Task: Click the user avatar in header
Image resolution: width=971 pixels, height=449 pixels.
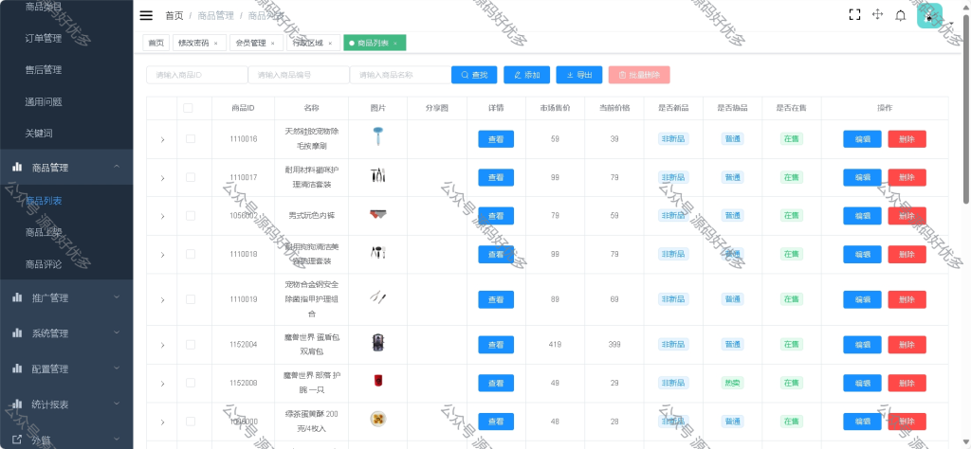Action: 929,15
